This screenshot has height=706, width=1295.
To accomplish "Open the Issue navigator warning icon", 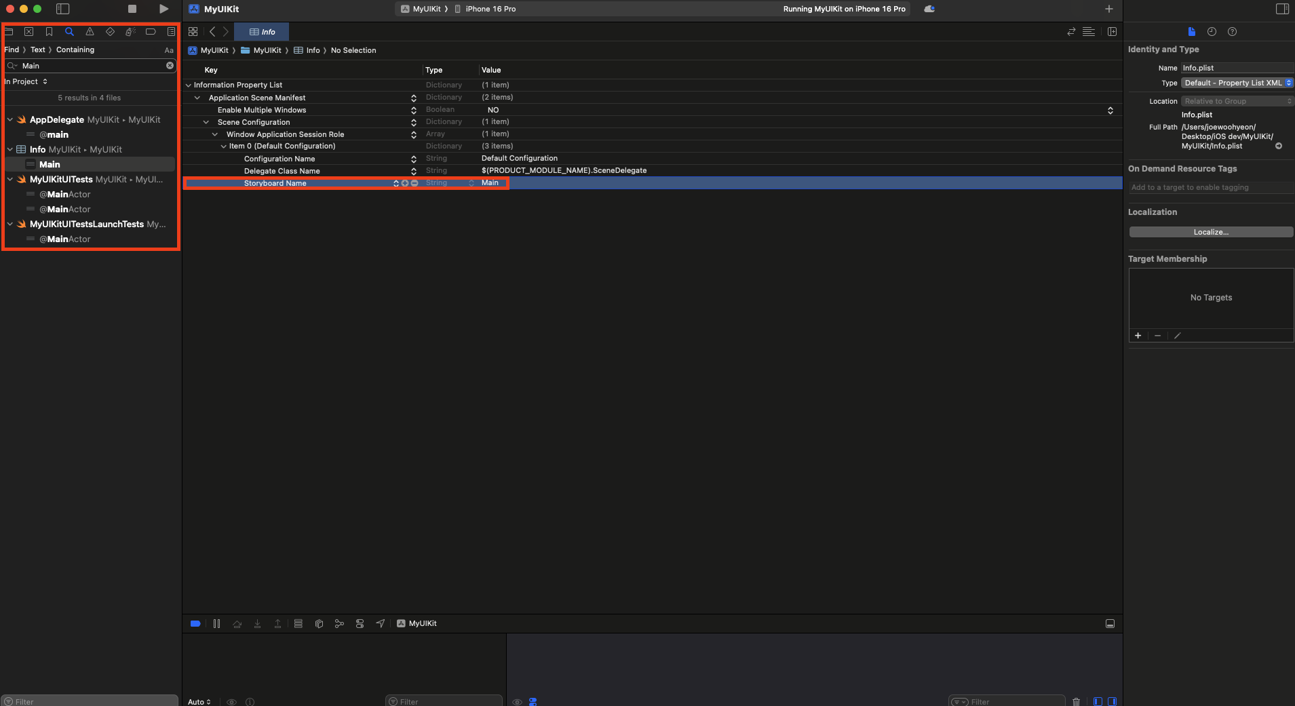I will [90, 32].
